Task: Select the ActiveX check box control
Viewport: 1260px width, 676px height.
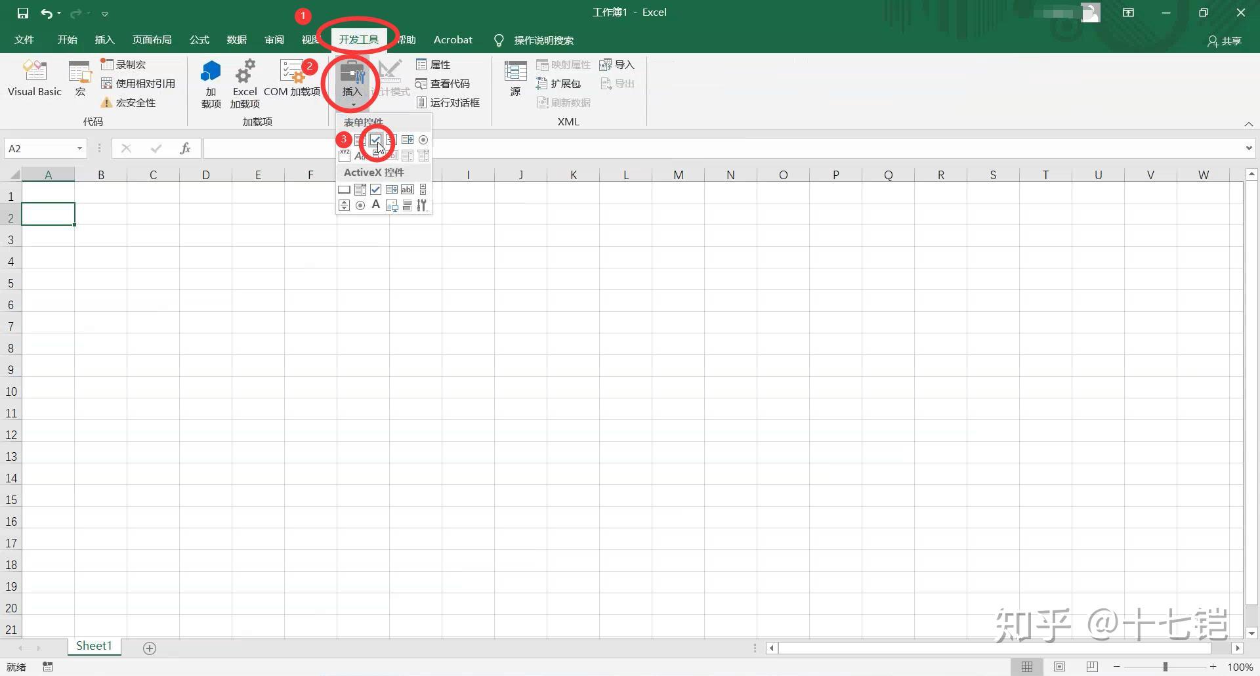Action: 375,189
